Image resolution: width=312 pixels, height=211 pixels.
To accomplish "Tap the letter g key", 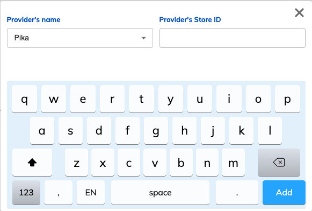I will [x=156, y=131].
